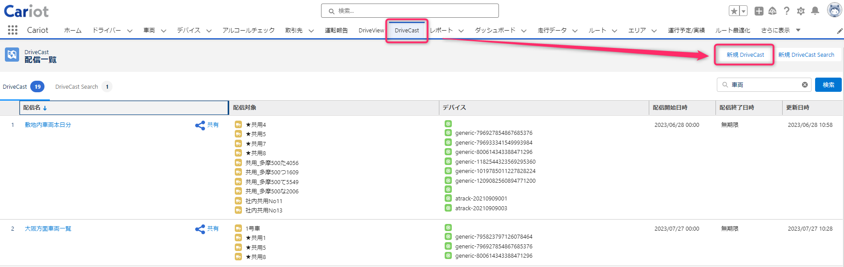Click the generic-1209082560894771200 device entry
The image size is (844, 267).
[495, 181]
